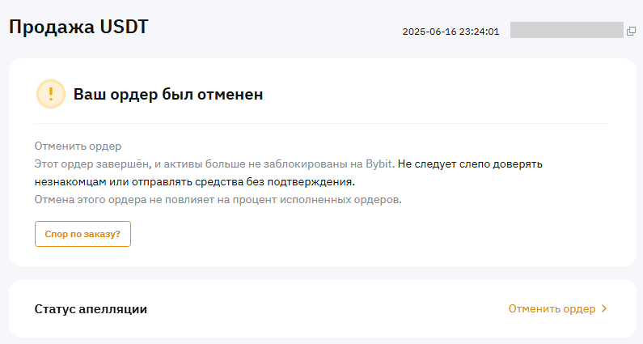643x344 pixels.
Task: Follow the orange Отменить ордер link
Action: click(x=552, y=309)
